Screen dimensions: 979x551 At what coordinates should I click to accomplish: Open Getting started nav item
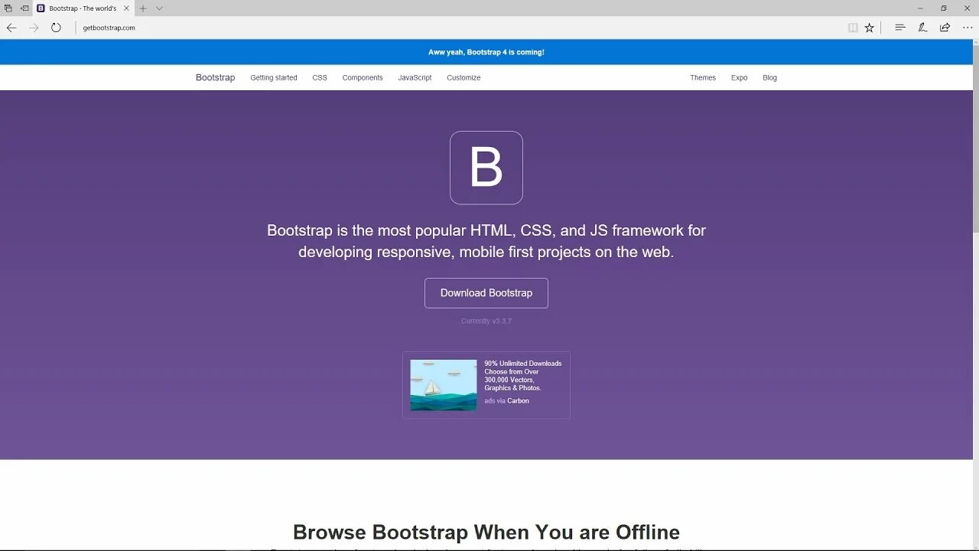tap(274, 77)
